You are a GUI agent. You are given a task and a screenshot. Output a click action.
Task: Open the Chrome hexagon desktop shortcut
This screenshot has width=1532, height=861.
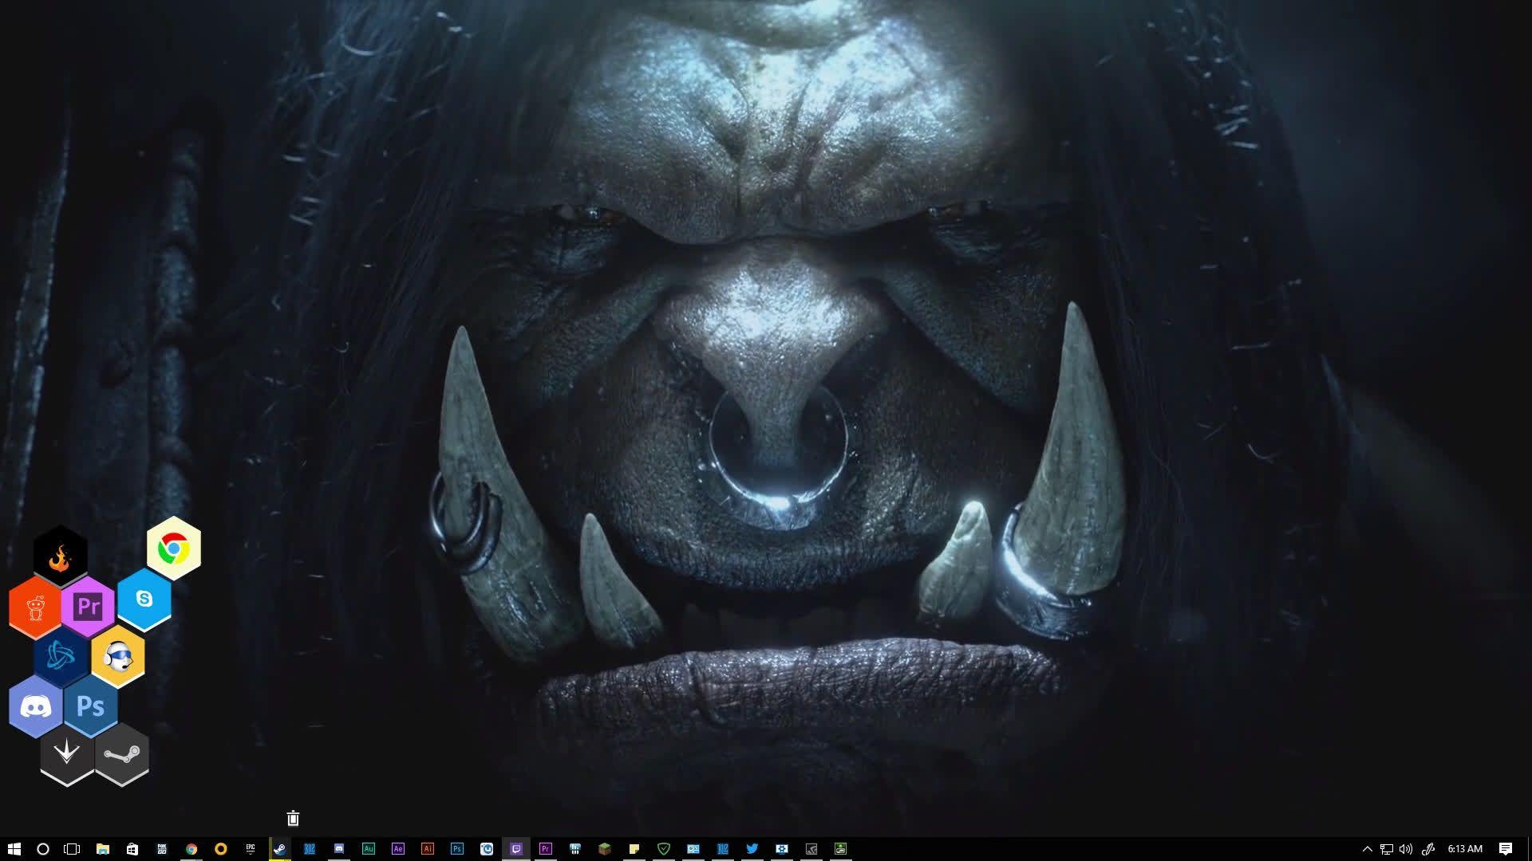174,548
